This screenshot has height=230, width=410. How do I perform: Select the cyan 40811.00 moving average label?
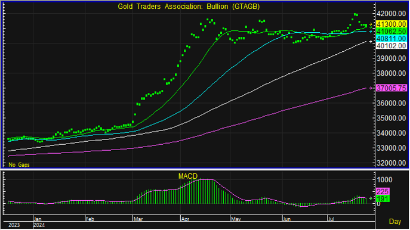[391, 39]
